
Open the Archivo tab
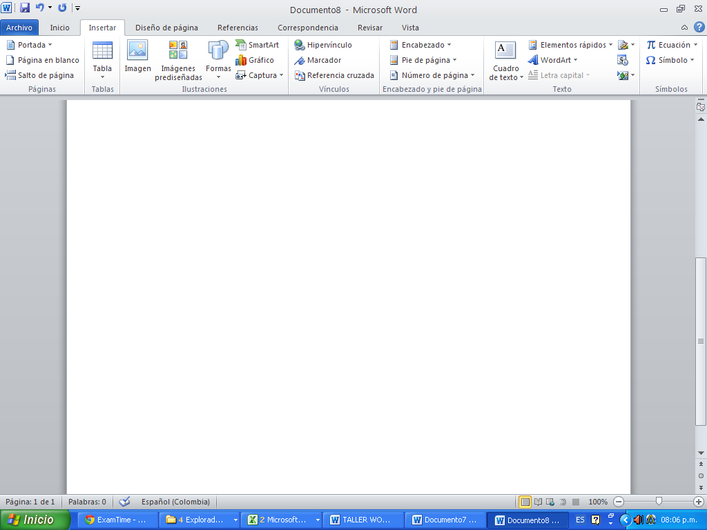click(19, 28)
